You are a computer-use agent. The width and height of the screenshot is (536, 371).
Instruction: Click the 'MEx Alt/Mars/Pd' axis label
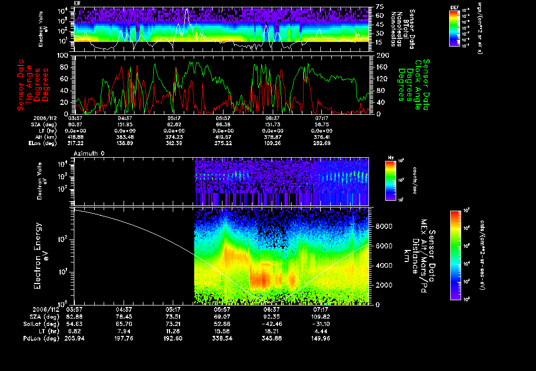point(424,256)
